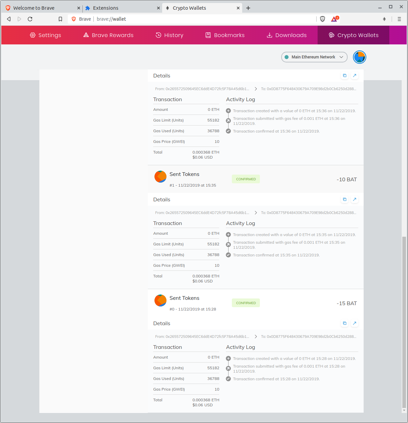Image resolution: width=408 pixels, height=423 pixels.
Task: Open Downloads navigation item
Action: [287, 35]
